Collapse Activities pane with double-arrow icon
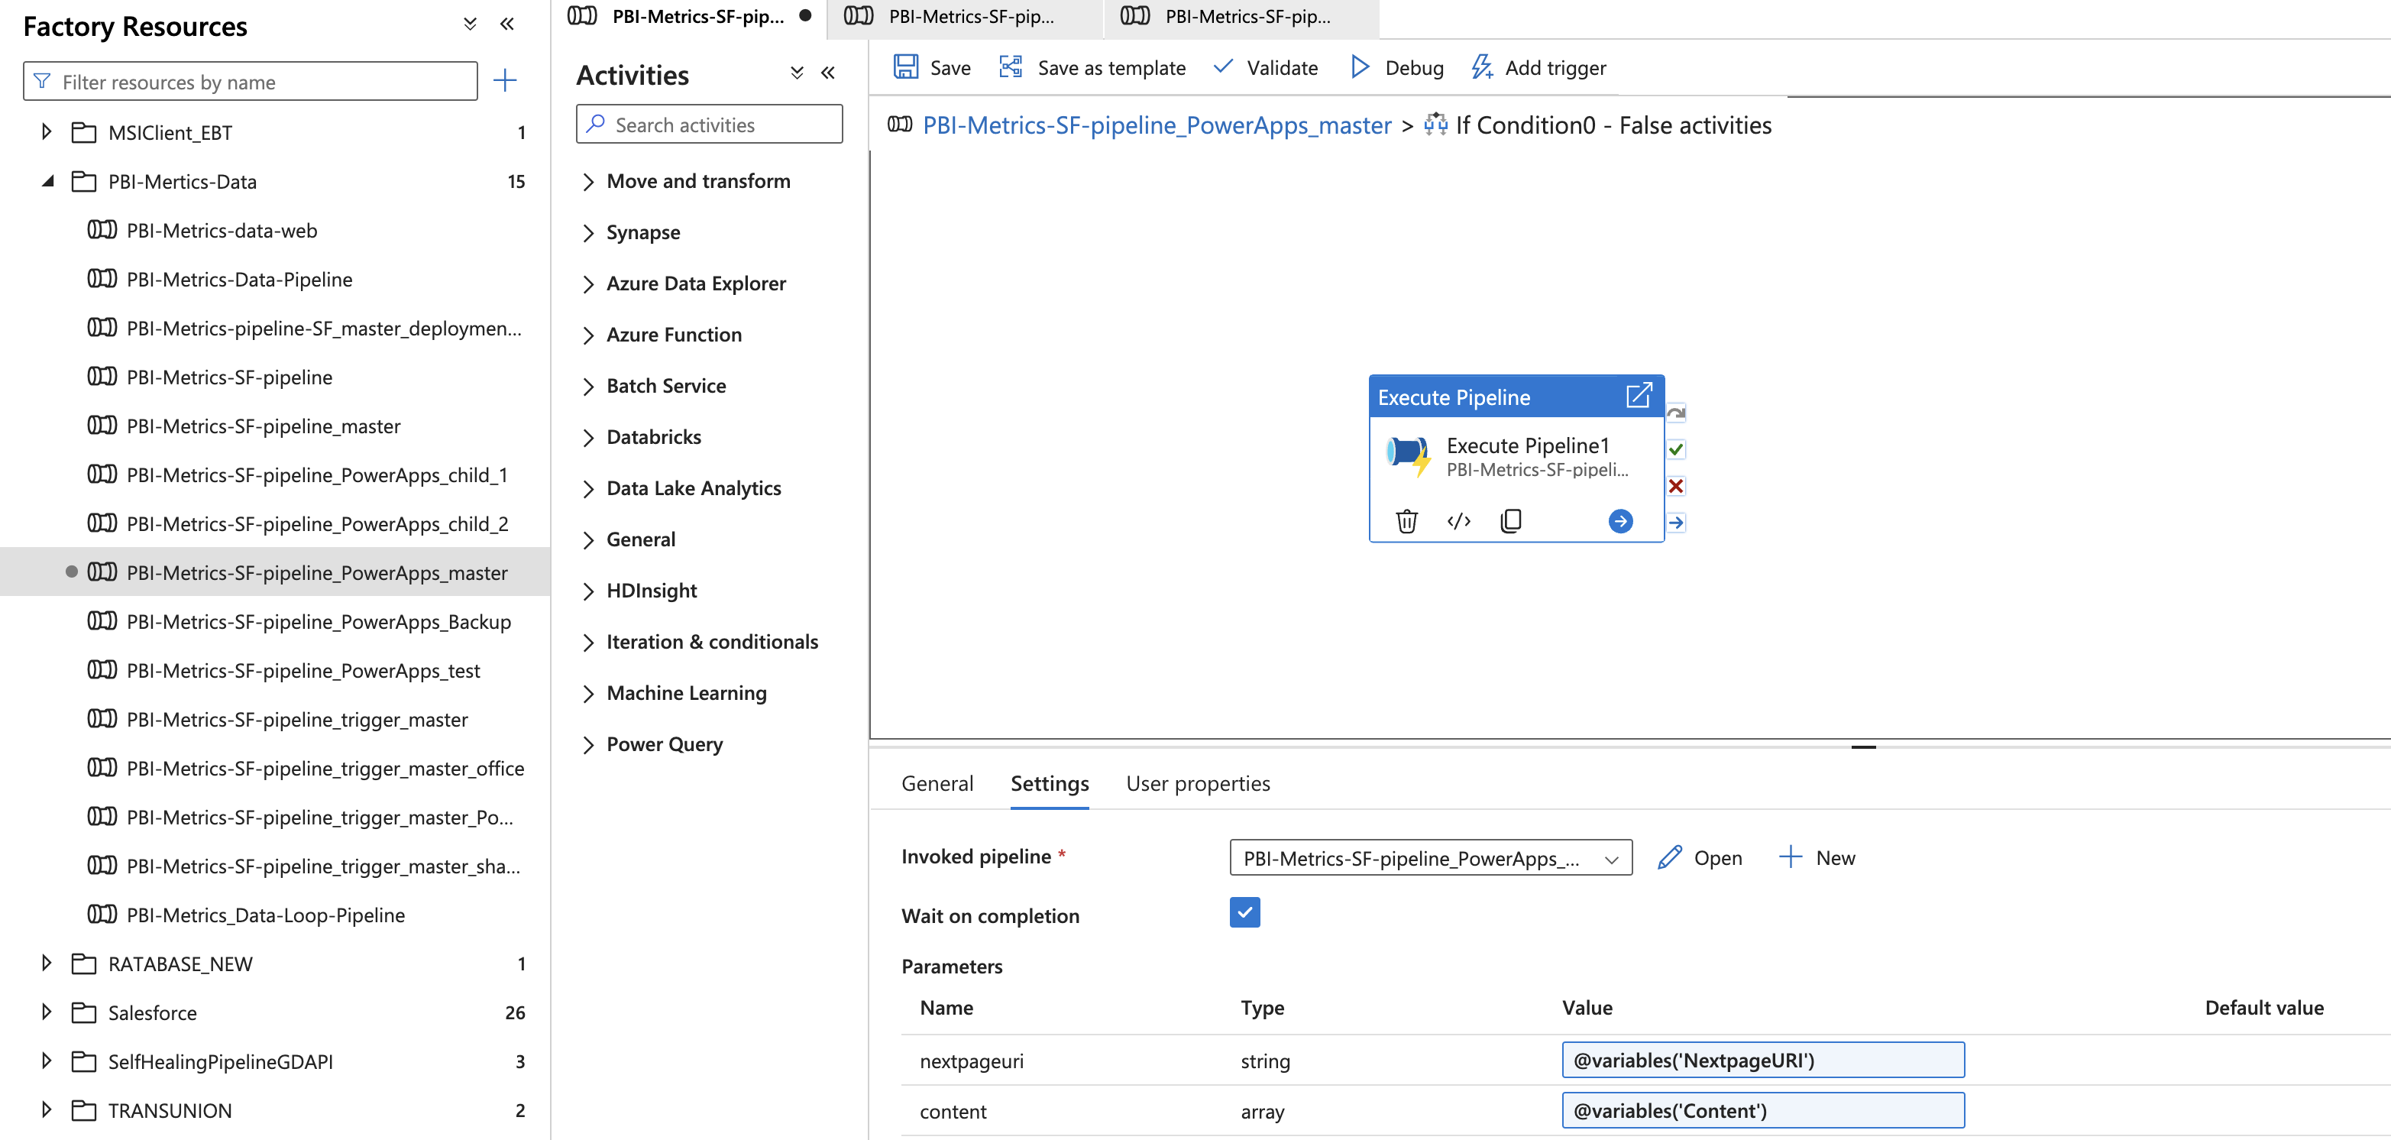Viewport: 2391px width, 1140px height. pos(828,73)
